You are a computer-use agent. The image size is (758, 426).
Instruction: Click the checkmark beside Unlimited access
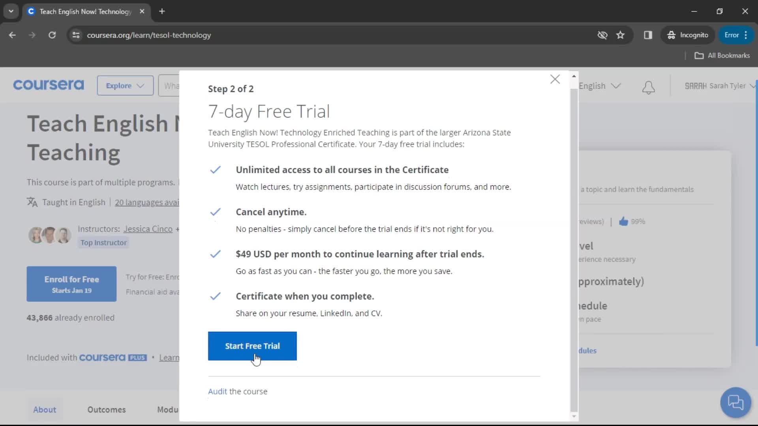click(x=215, y=170)
